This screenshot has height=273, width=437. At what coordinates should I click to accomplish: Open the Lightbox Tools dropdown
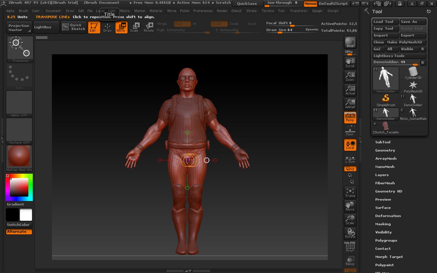[399, 56]
